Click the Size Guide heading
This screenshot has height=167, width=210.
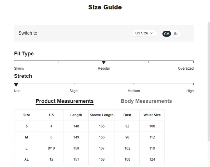click(x=105, y=7)
